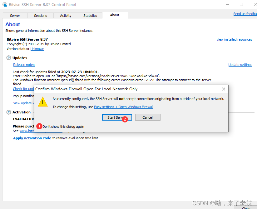
Task: Switch to the Sessions tab
Action: (x=41, y=15)
